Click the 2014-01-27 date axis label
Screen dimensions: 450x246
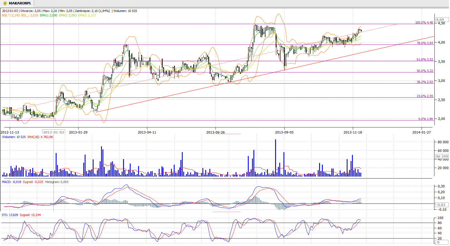tap(422, 132)
